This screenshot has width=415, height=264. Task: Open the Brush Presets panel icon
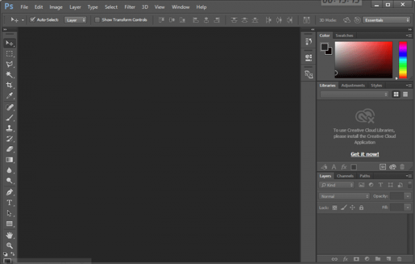tap(308, 74)
